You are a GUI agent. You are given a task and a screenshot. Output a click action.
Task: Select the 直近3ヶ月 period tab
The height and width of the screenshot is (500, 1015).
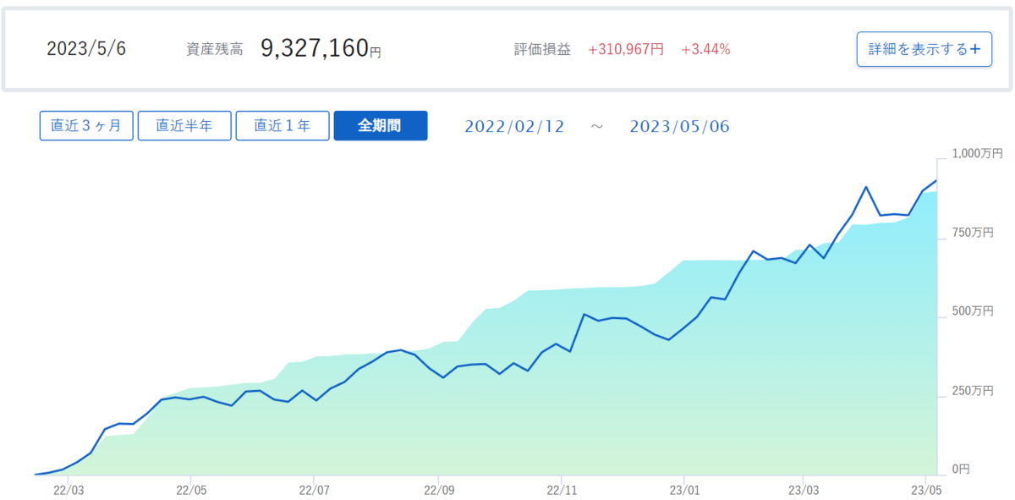(x=86, y=126)
